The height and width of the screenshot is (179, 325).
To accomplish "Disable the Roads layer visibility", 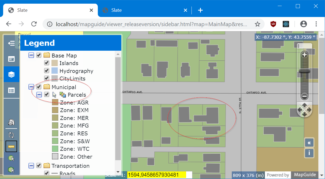I will pos(46,173).
